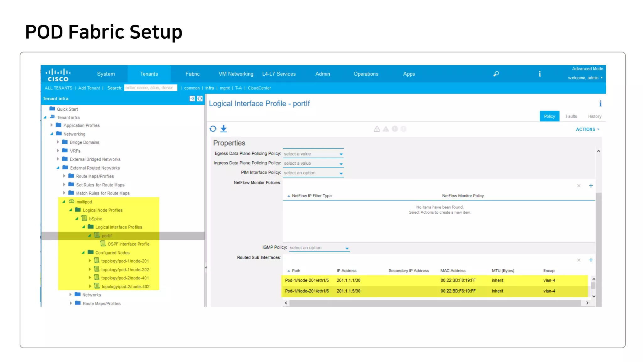Click the download icon above Properties
Screen dimensions: 643x362
coord(224,129)
